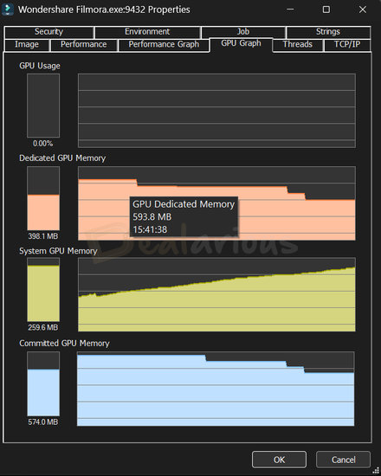
Task: Open the Threads tab
Action: 298,45
